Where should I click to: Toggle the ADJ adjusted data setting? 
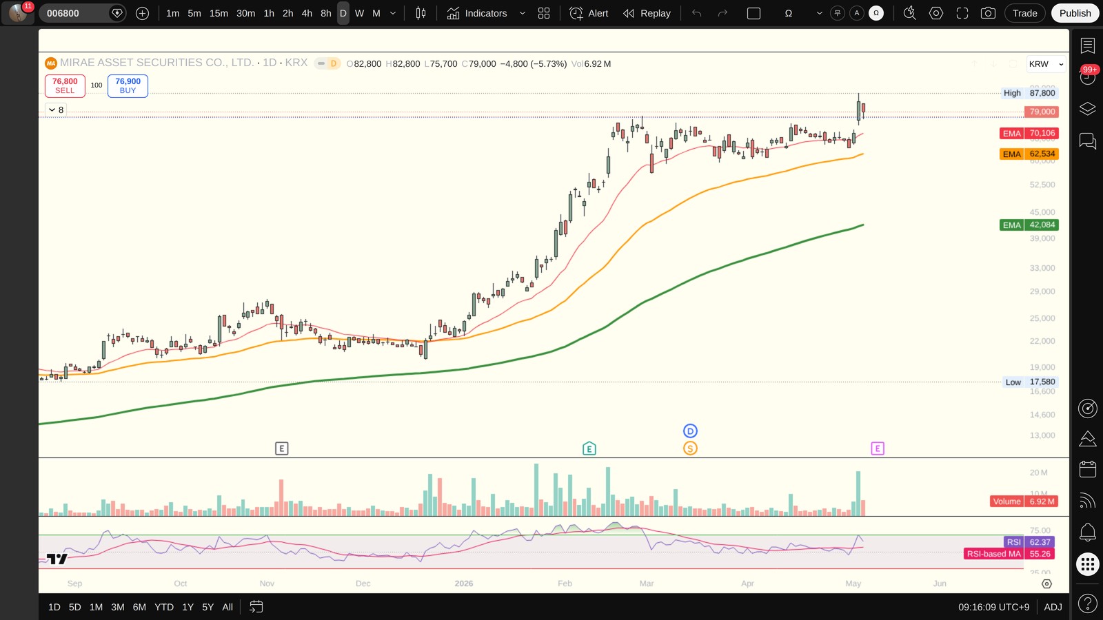(x=1053, y=607)
